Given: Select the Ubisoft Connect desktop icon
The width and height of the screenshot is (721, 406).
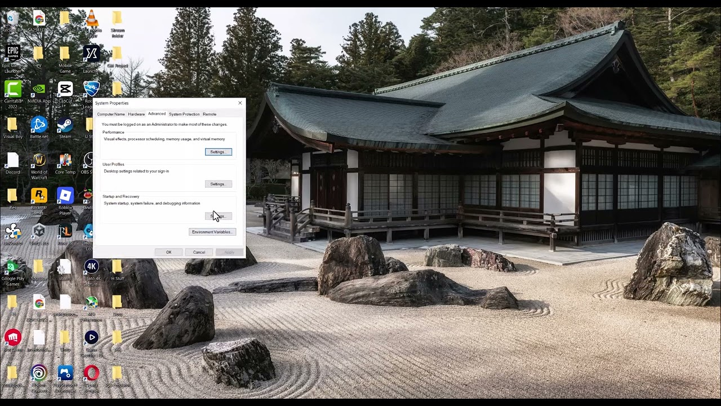Looking at the screenshot, I should pos(39,378).
